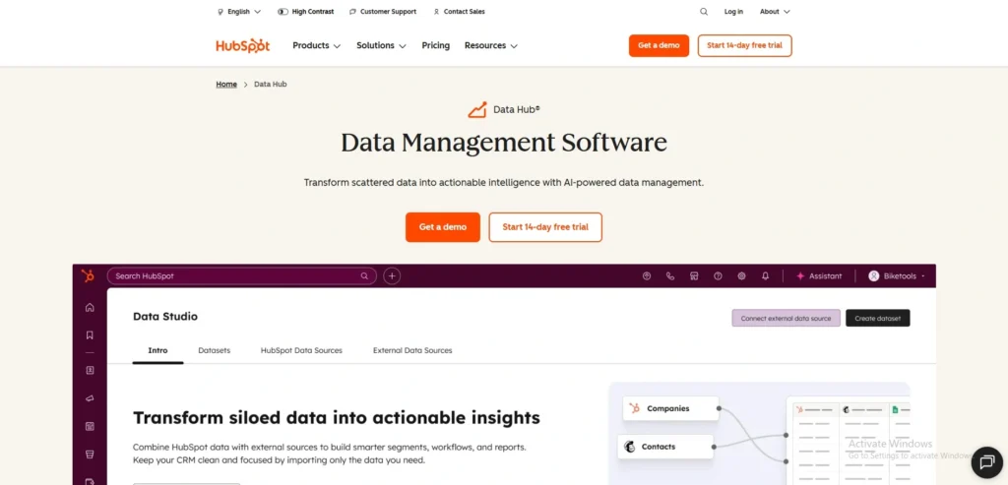
Task: Expand the Products menu
Action: tap(316, 45)
